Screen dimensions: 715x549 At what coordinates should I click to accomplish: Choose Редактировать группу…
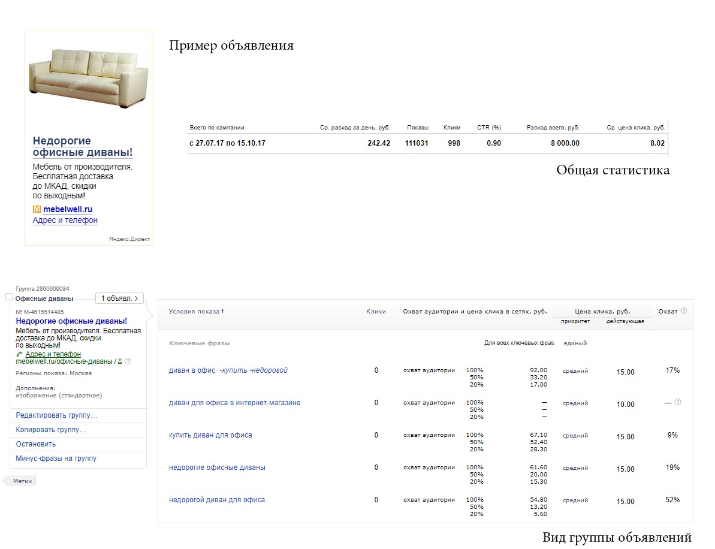[56, 415]
